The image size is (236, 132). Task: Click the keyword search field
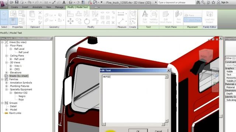[x=176, y=3]
